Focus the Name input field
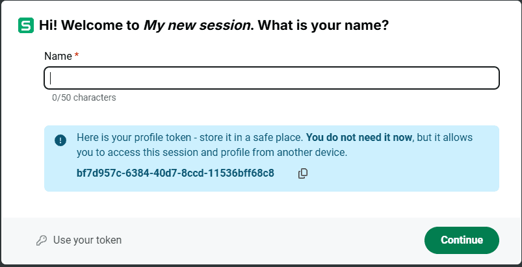This screenshot has height=267, width=522. pyautogui.click(x=271, y=78)
